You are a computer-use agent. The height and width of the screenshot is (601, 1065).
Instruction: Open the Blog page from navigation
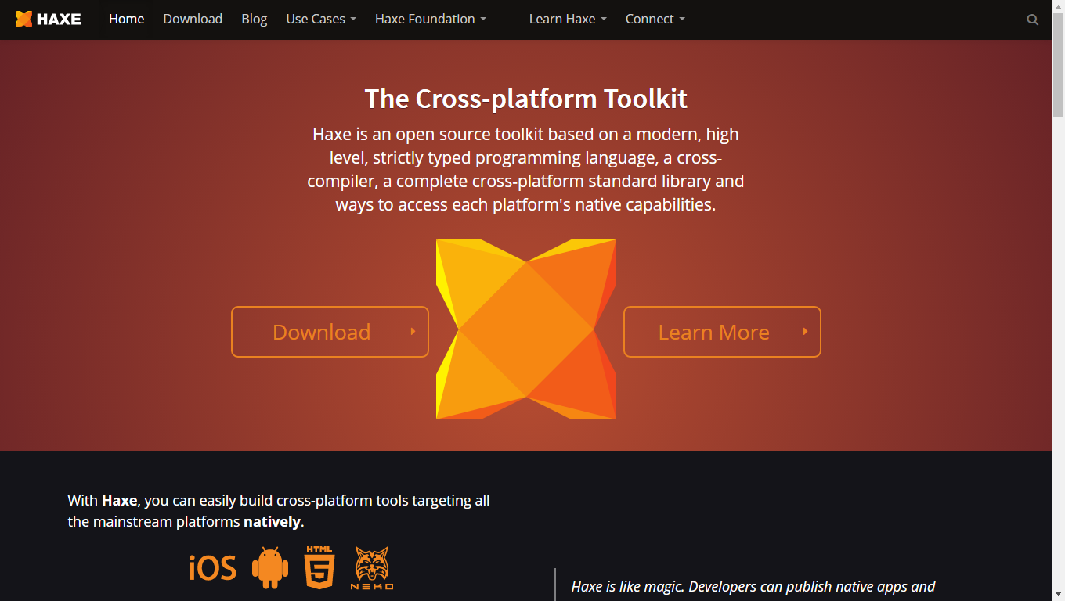coord(254,19)
